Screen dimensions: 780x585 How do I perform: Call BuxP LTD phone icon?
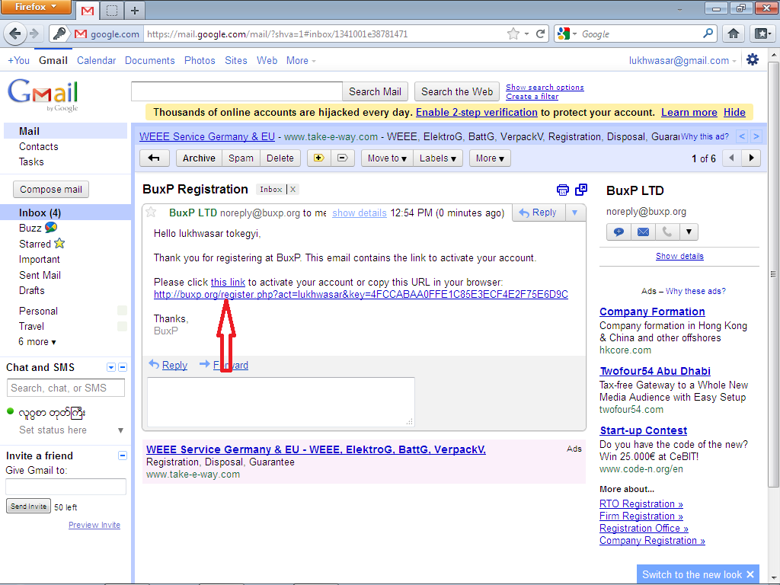point(667,232)
